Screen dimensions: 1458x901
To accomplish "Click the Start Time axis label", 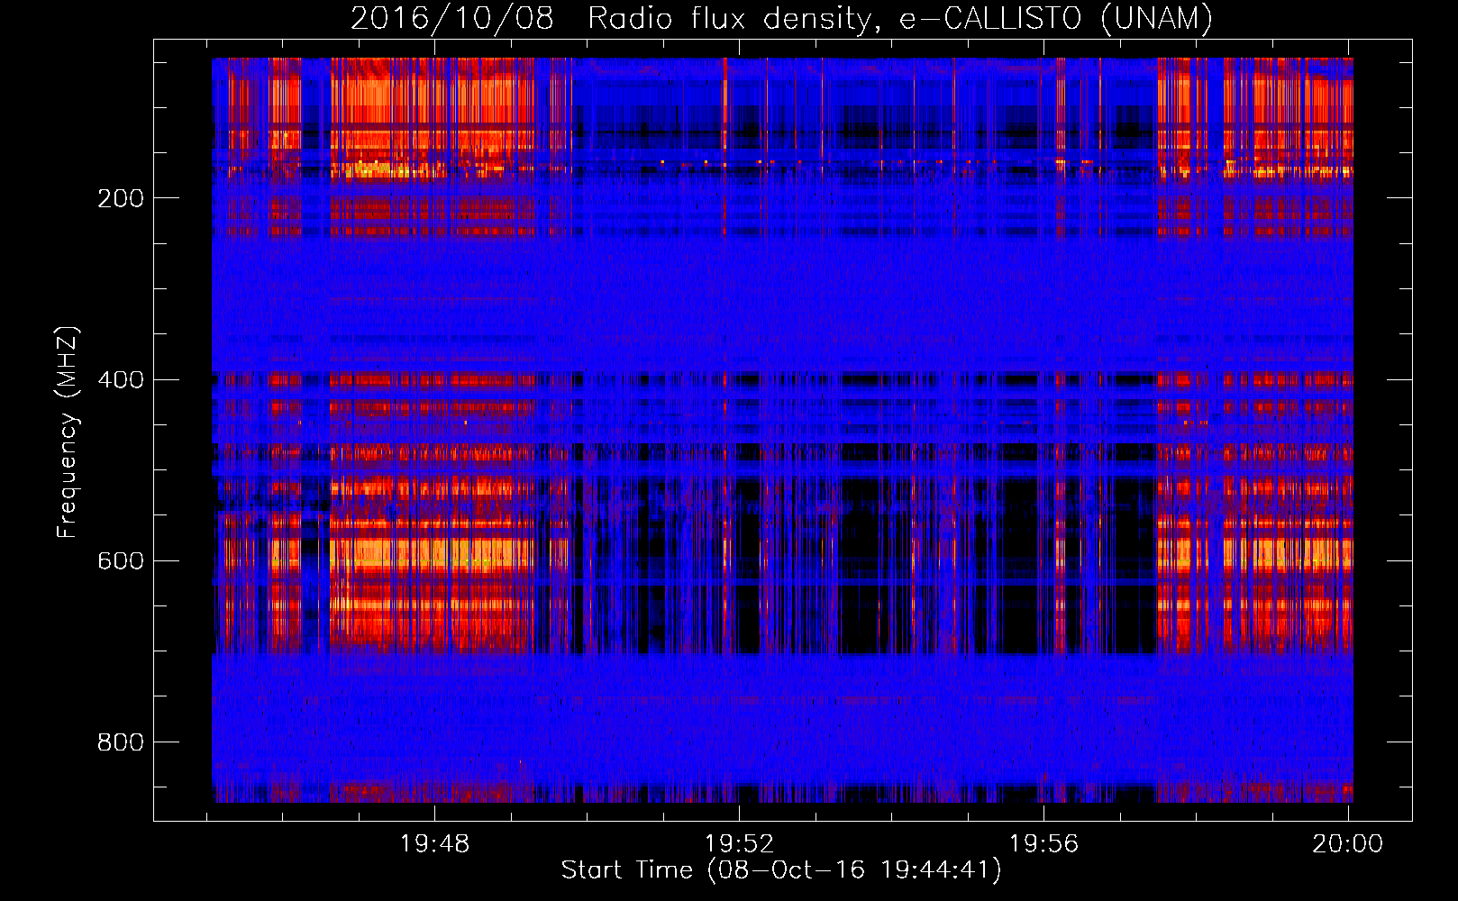I will [x=781, y=870].
